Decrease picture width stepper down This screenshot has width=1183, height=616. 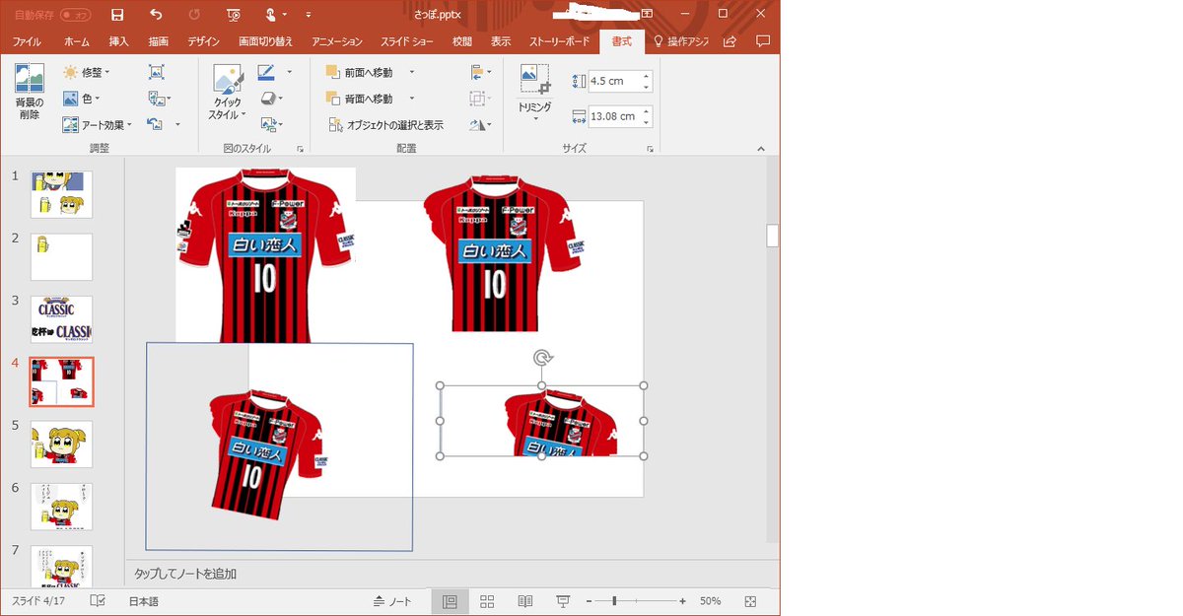pyautogui.click(x=646, y=121)
